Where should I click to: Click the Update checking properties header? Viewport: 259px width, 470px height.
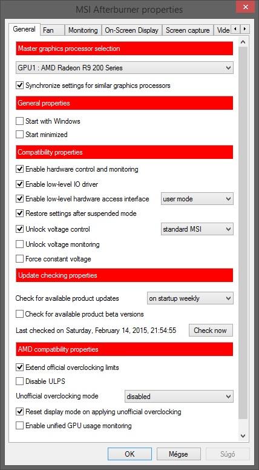click(125, 275)
